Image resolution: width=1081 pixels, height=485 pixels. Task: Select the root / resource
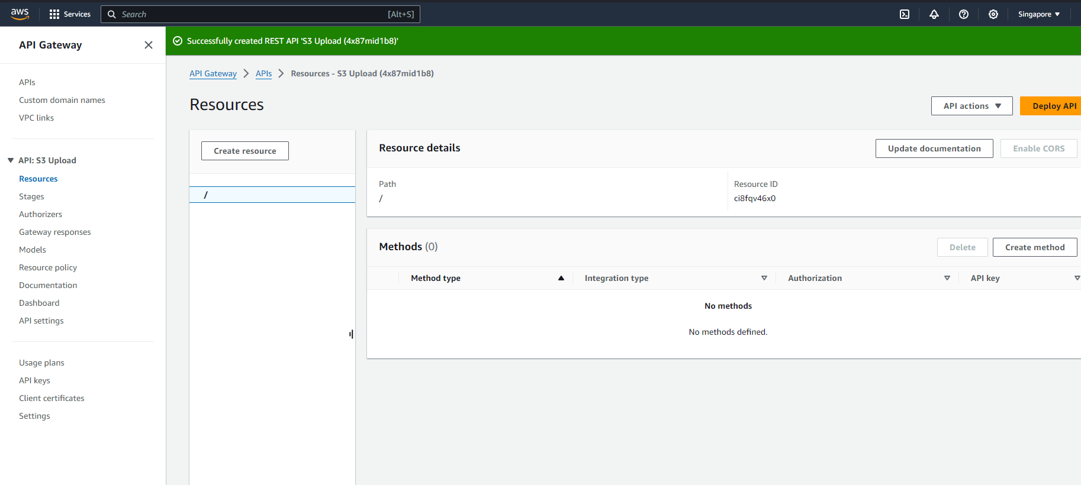click(x=272, y=195)
